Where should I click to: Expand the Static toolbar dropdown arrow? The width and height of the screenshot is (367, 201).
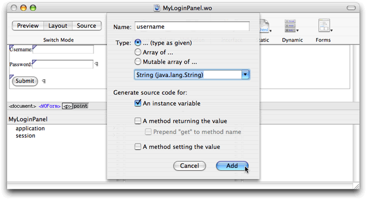pos(270,31)
